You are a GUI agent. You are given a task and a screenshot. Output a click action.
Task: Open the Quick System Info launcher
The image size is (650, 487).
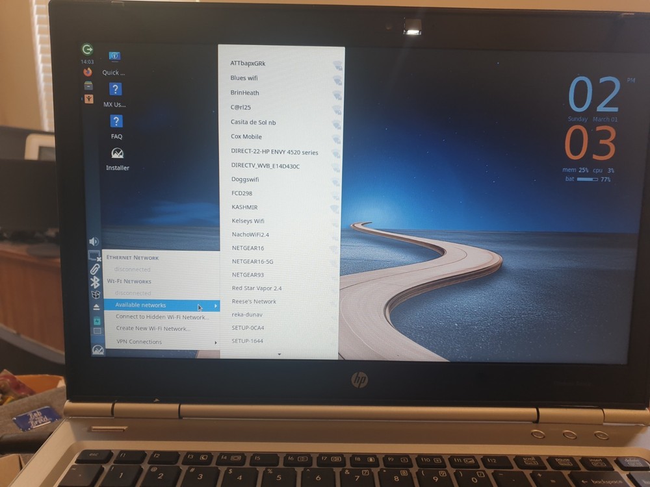[x=114, y=56]
